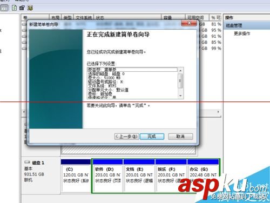The width and height of the screenshot is (270, 203).
Task: Close the 新建简单卷向导 dialog
Action: pos(189,23)
